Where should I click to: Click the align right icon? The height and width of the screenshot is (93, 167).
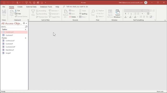[x=147, y=17]
